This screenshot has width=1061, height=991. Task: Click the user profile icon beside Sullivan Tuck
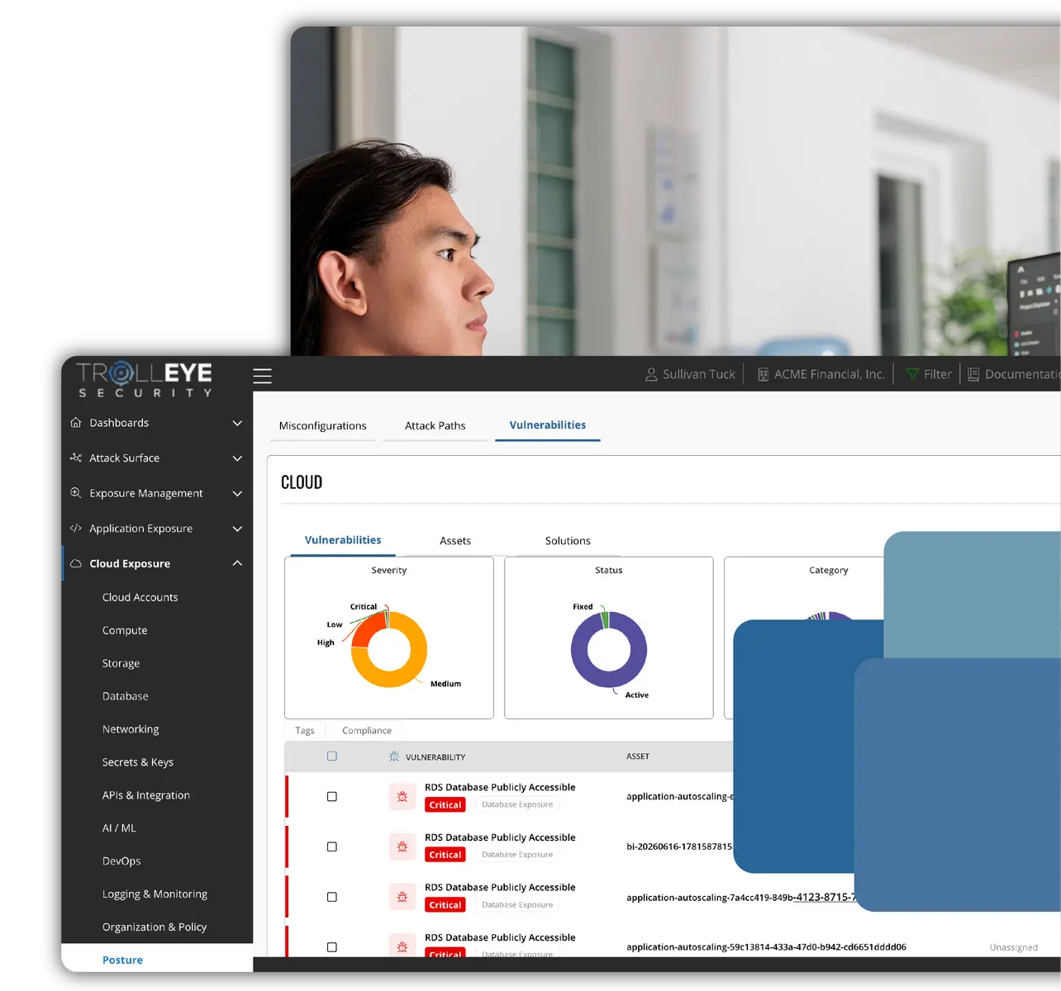[651, 374]
